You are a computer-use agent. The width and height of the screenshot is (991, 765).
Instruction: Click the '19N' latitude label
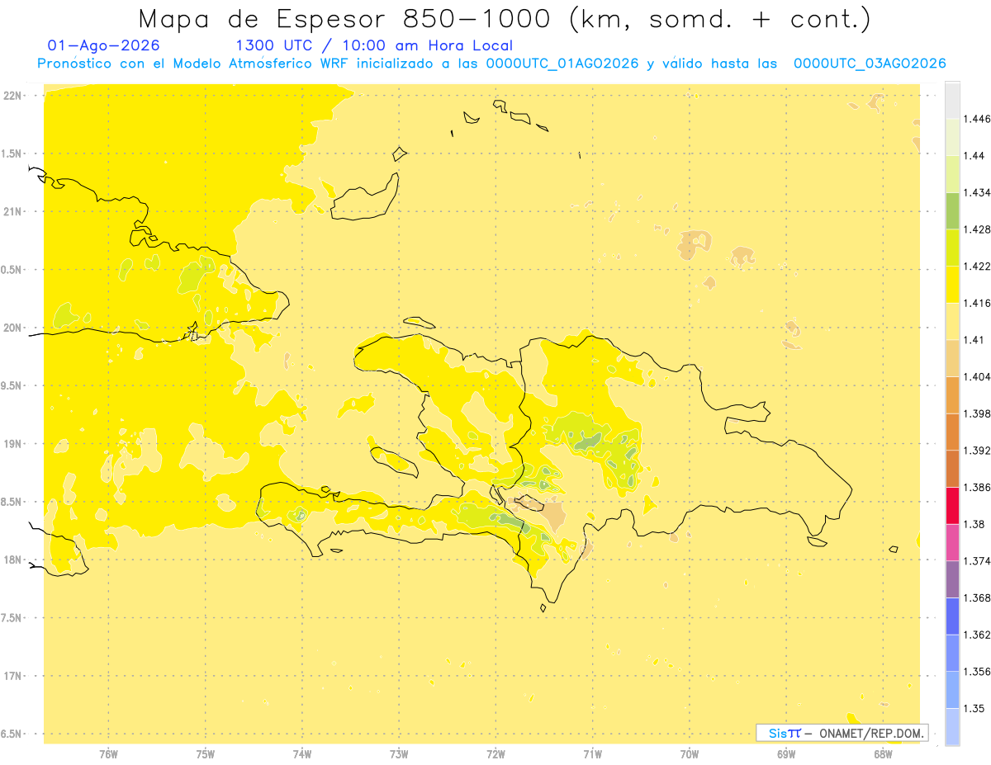(12, 444)
